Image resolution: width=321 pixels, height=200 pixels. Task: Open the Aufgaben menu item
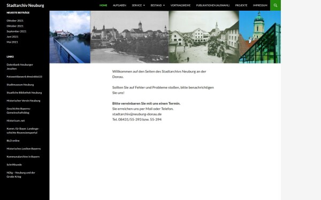(119, 5)
